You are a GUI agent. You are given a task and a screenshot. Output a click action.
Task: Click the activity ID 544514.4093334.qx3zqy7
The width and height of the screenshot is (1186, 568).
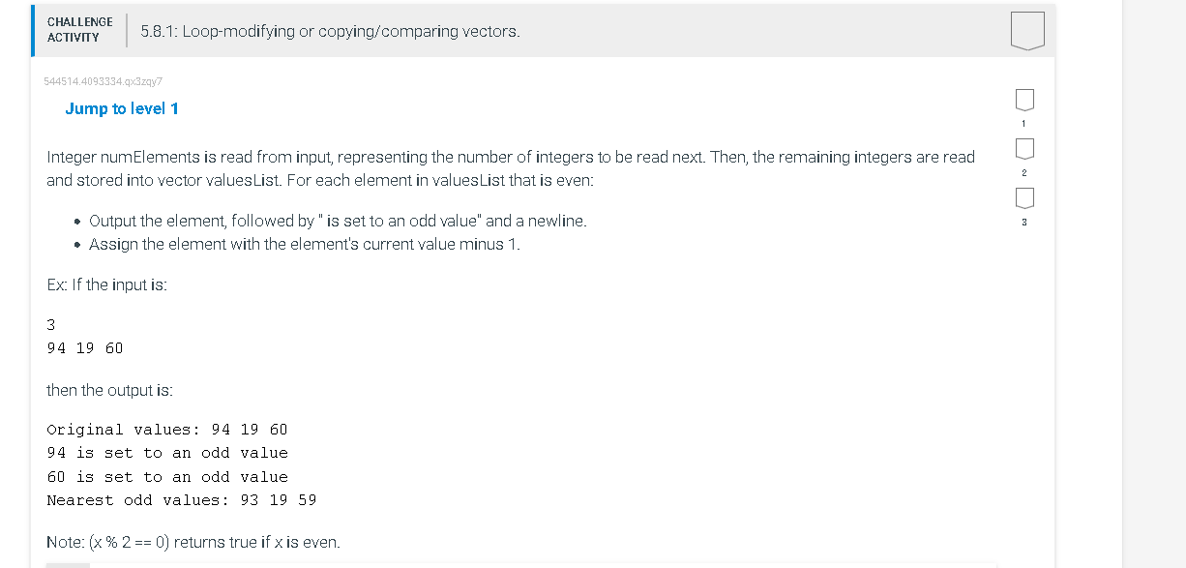click(x=104, y=80)
